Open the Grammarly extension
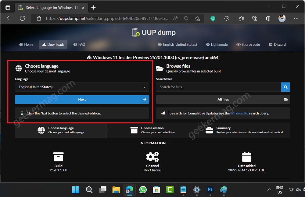 [213, 19]
